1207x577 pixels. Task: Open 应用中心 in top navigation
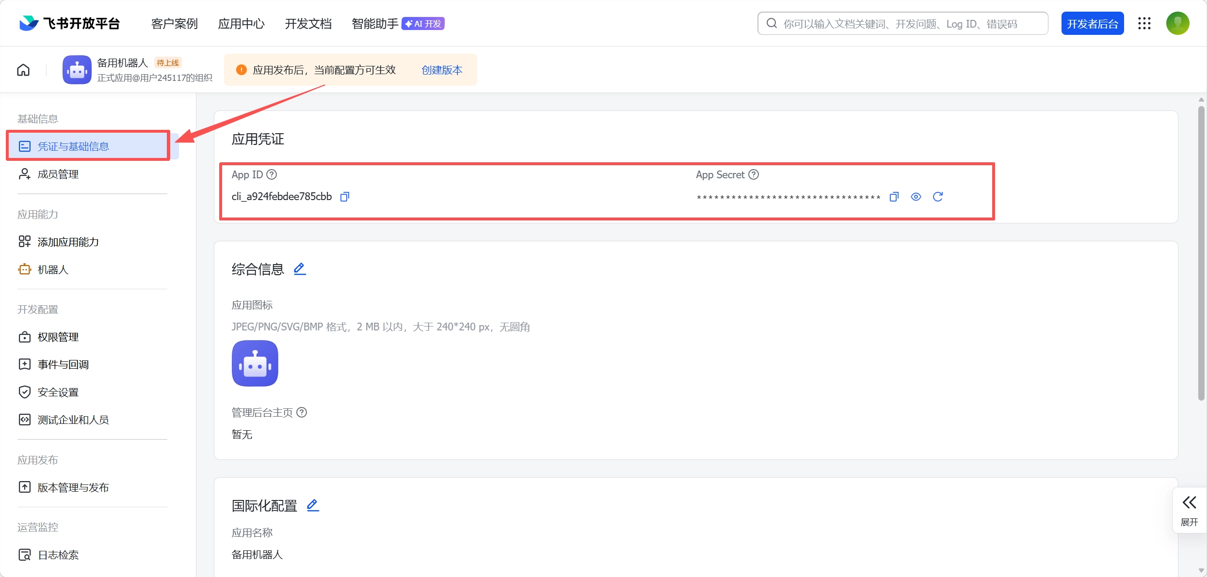pos(241,24)
